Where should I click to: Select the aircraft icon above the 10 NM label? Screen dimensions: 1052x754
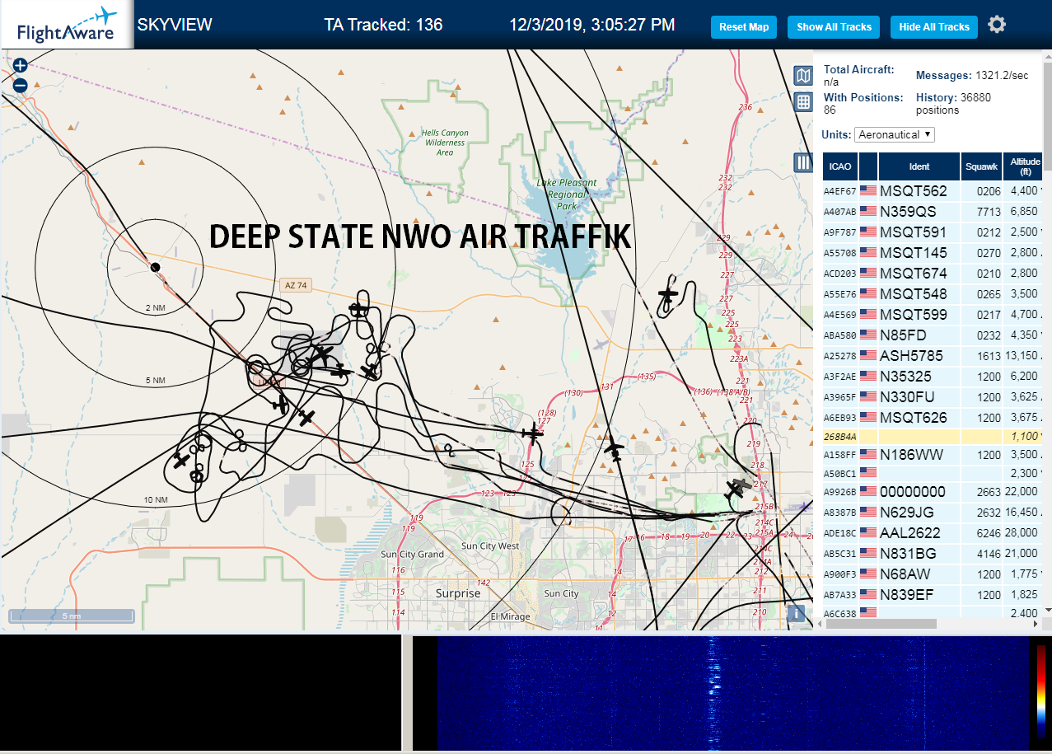[181, 460]
